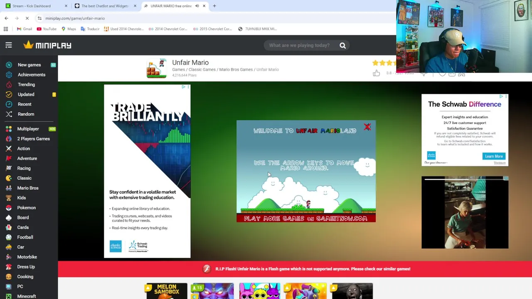The width and height of the screenshot is (532, 299).
Task: Click the Updated clock icon
Action: (x=9, y=94)
